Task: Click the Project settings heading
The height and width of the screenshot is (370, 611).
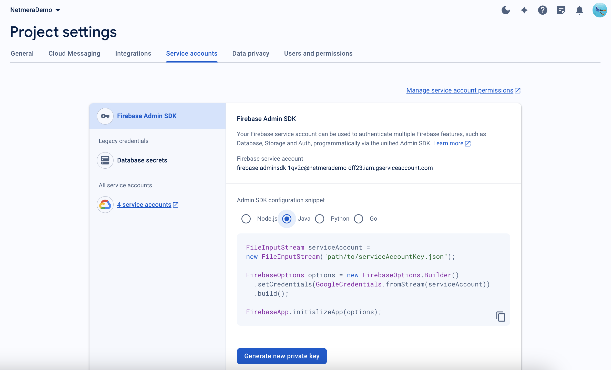Action: pyautogui.click(x=64, y=32)
